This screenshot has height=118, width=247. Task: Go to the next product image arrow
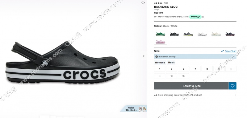[x=144, y=56]
